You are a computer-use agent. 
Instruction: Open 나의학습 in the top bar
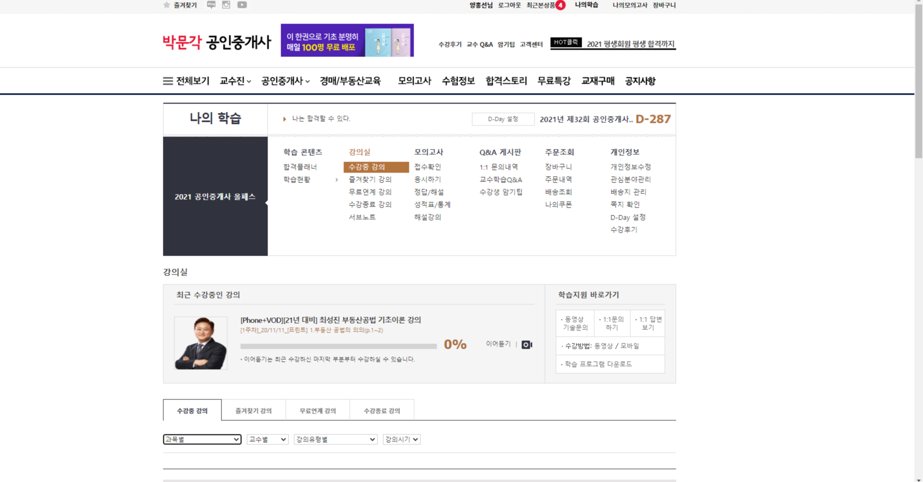[x=586, y=5]
